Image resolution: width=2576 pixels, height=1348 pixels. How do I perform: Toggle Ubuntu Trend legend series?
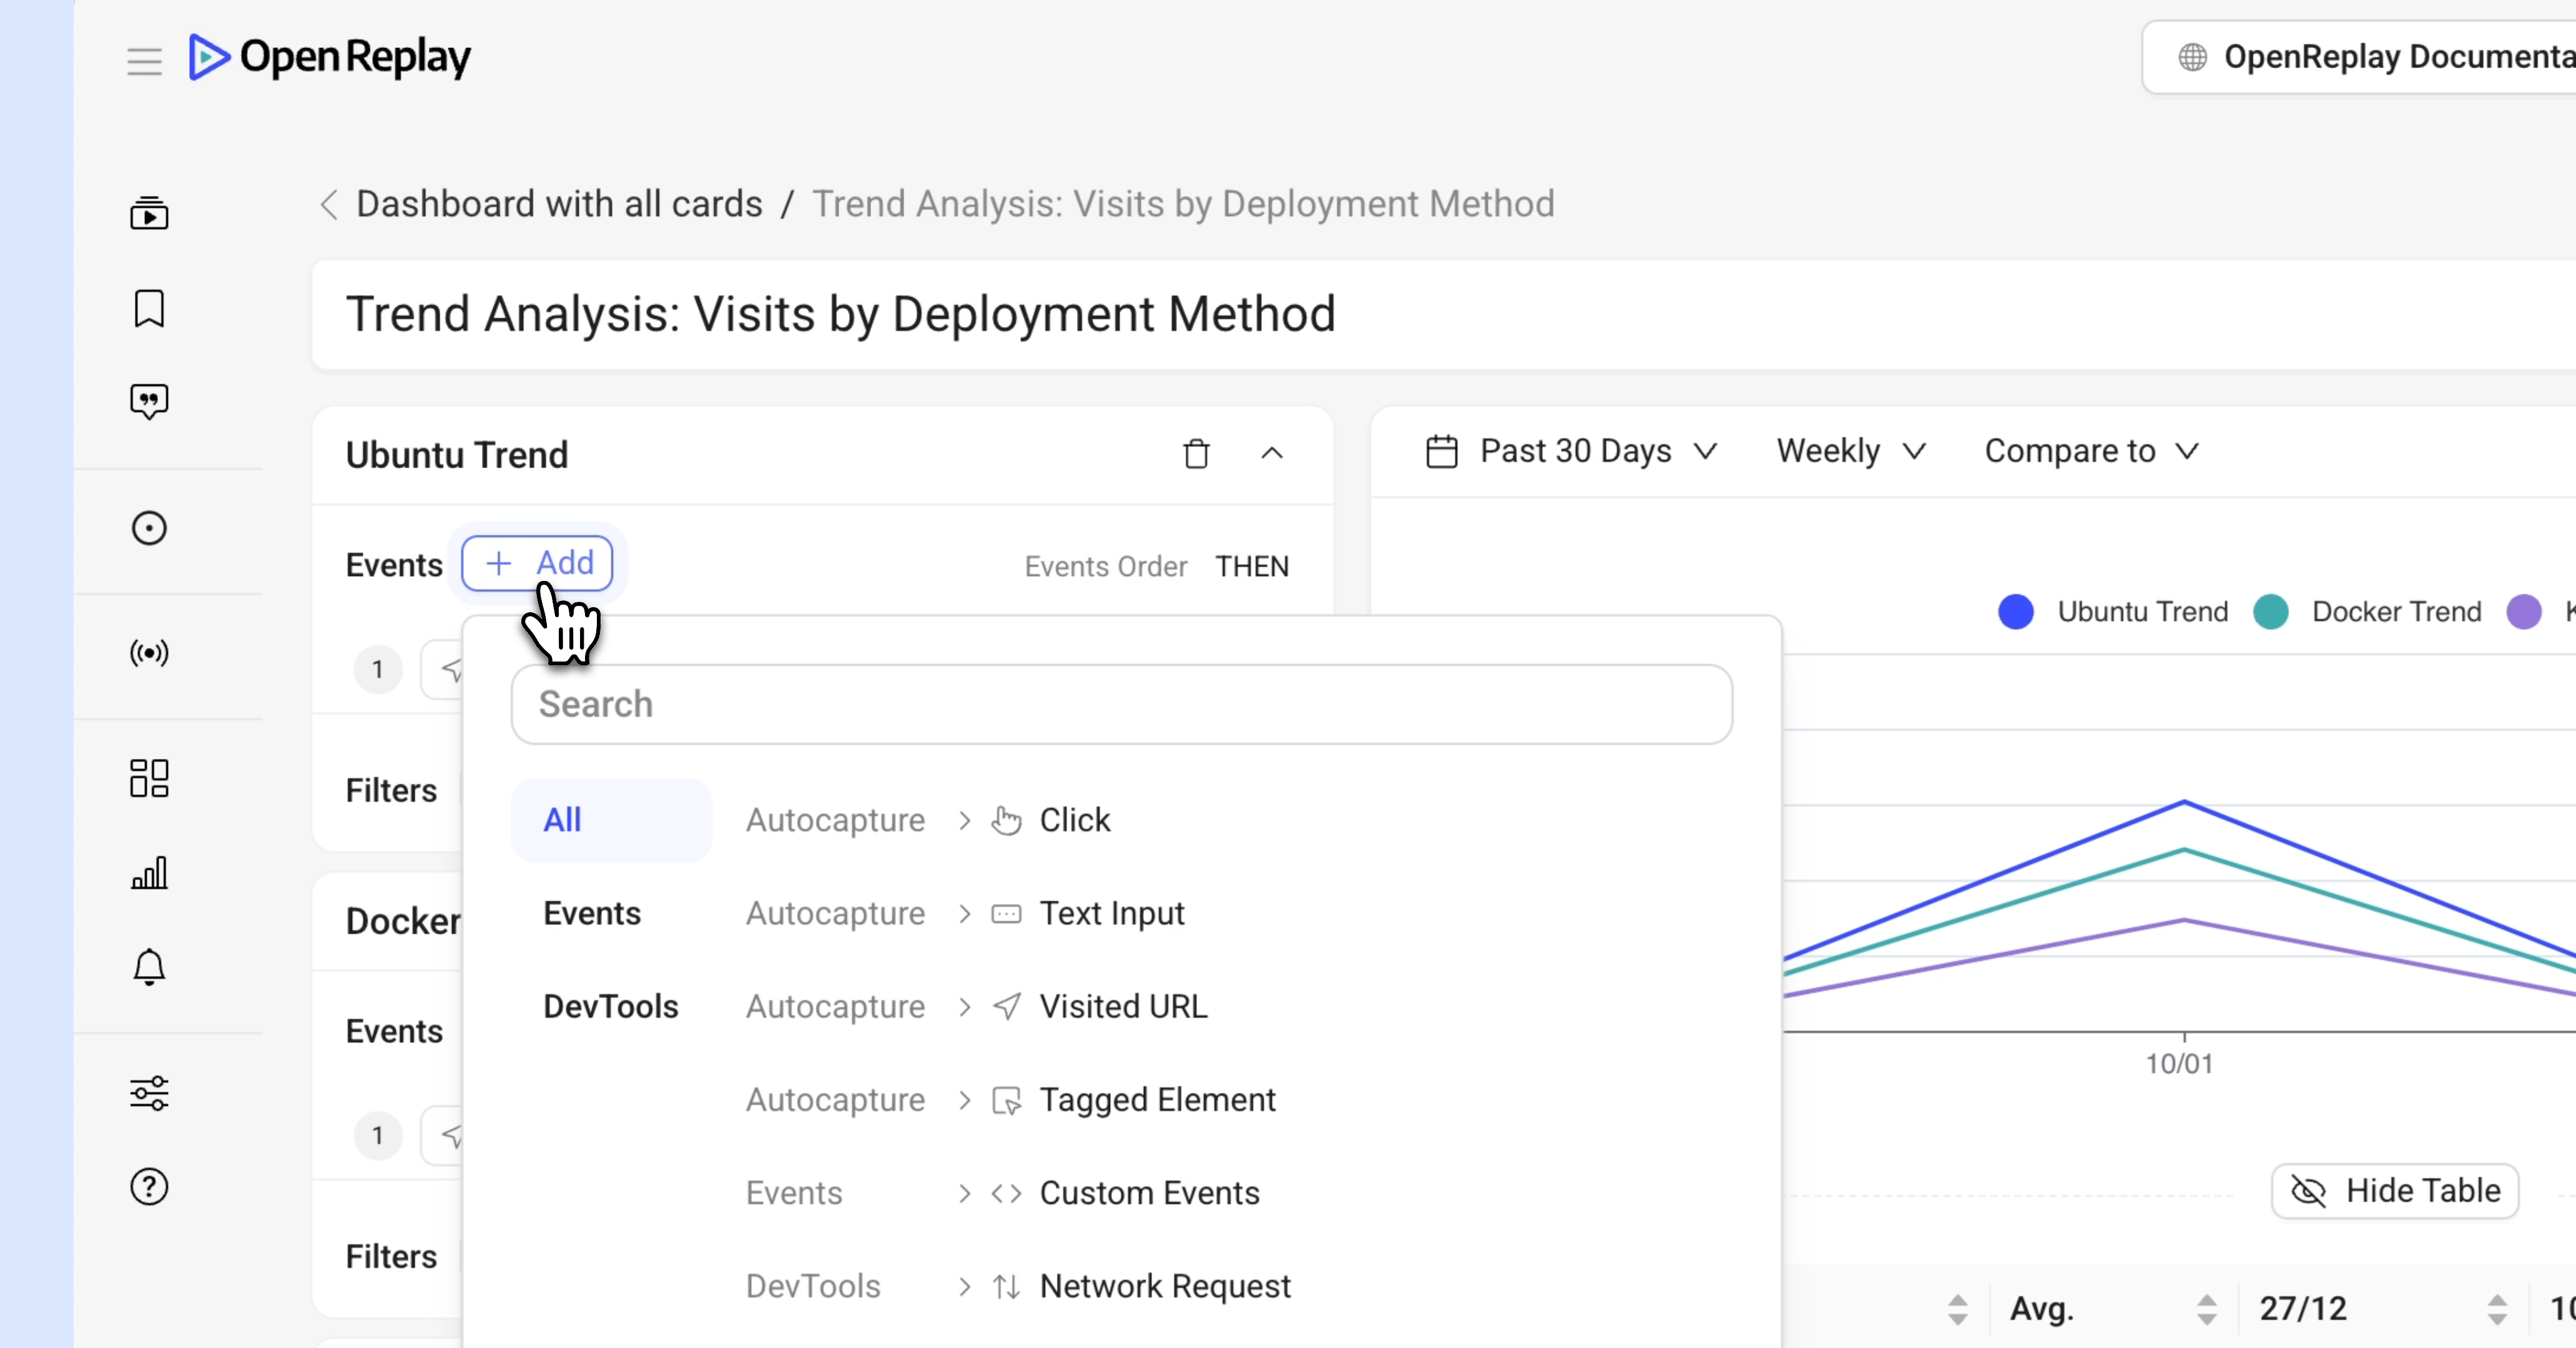2142,612
